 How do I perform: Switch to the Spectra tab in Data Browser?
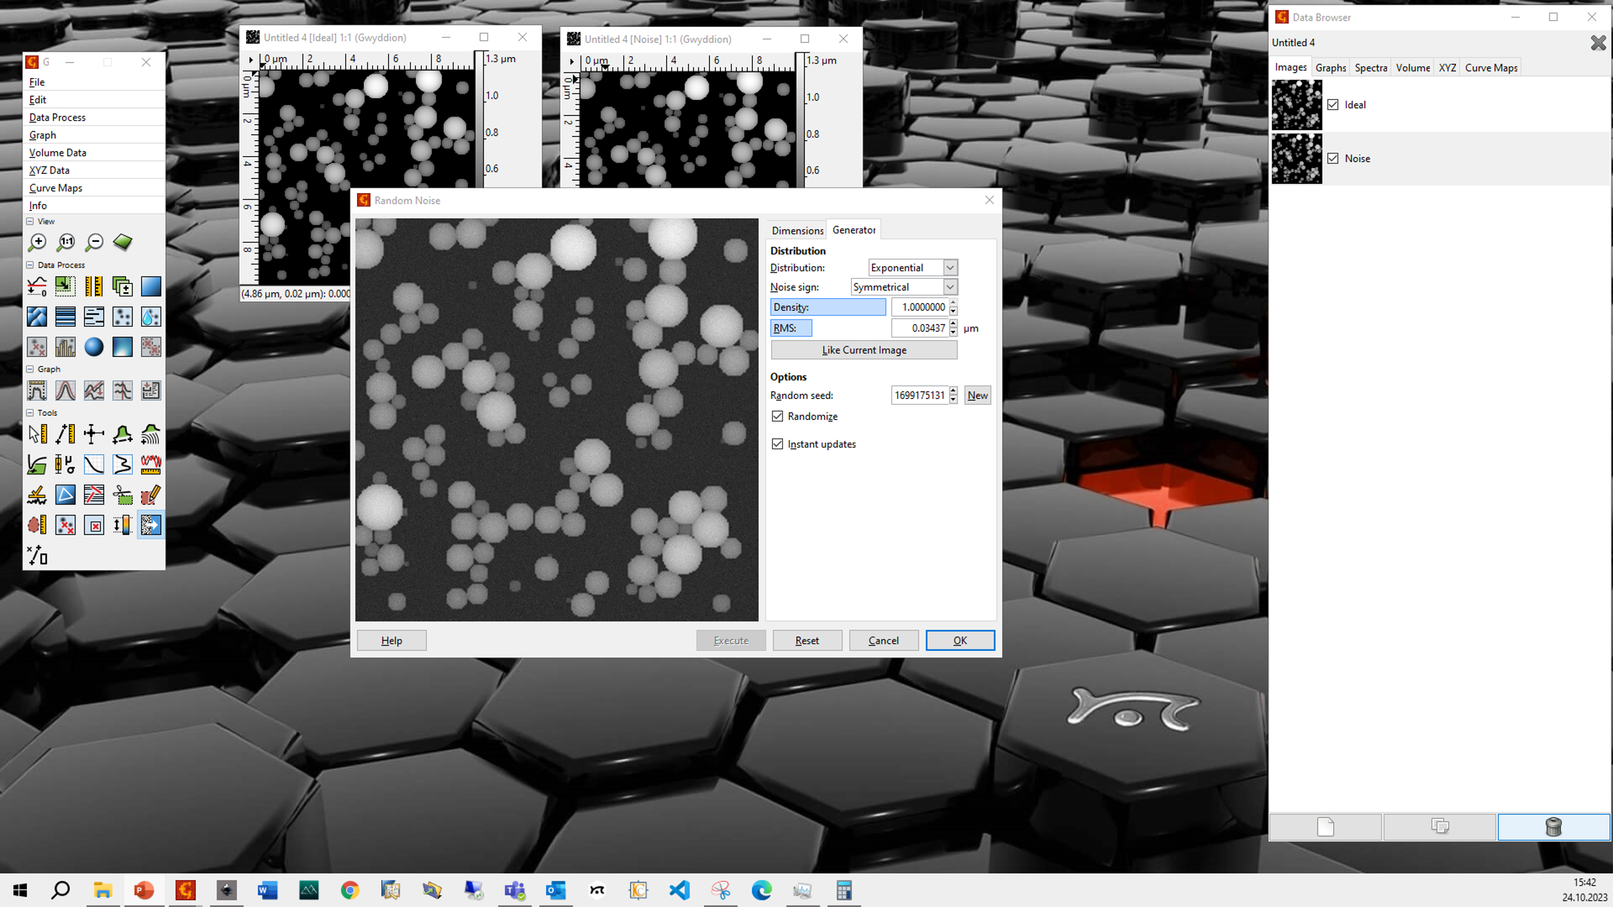coord(1371,68)
